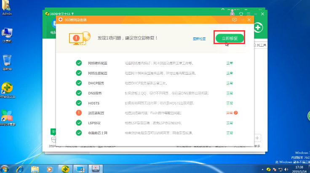Image resolution: width=310 pixels, height=173 pixels.
Task: Click the orange warning icon for 浏览器配置
Action: tap(79, 113)
